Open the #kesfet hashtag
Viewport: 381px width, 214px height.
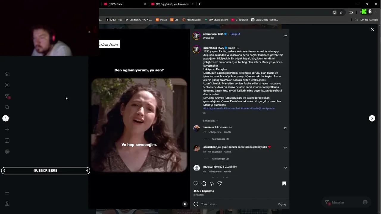(x=245, y=108)
